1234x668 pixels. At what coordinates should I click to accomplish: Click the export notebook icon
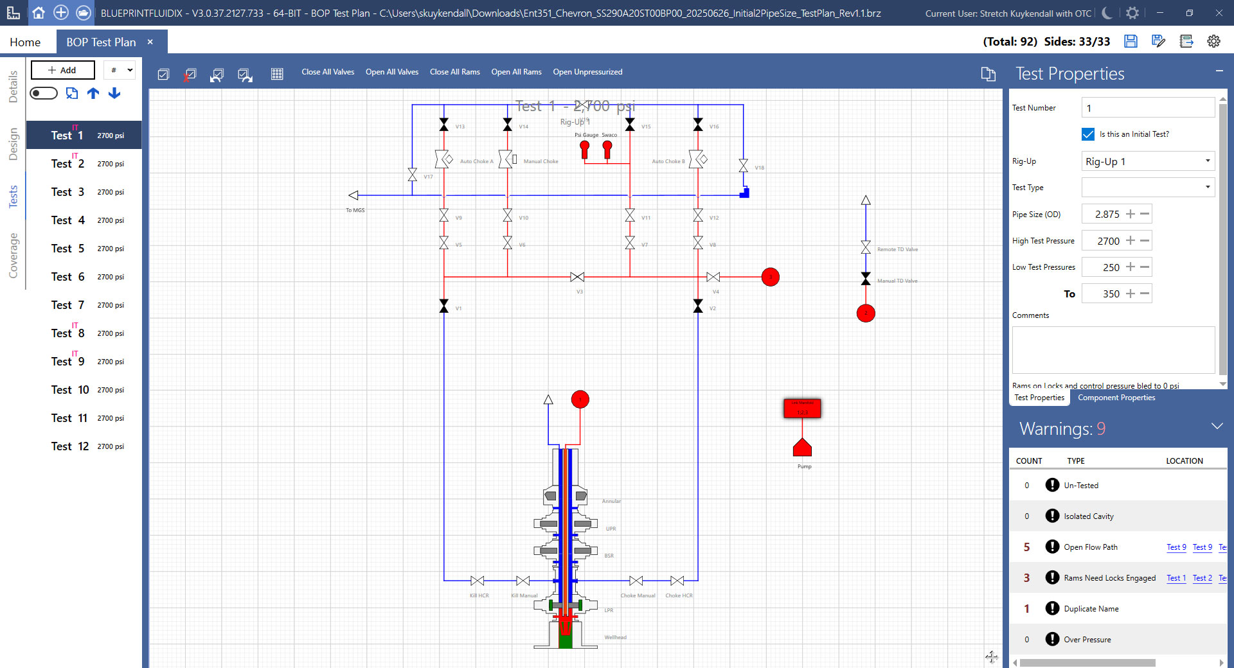pos(1186,42)
